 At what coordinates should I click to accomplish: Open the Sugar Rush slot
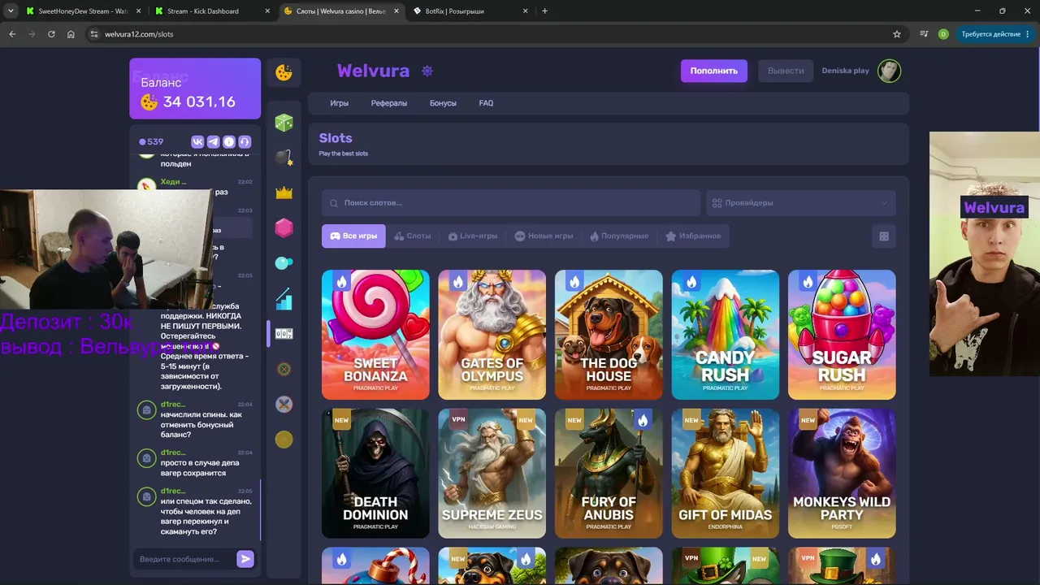click(842, 335)
